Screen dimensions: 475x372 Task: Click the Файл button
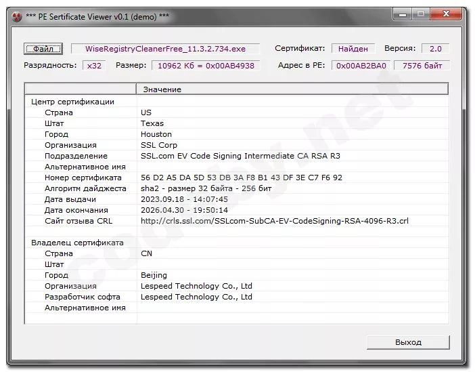[43, 49]
